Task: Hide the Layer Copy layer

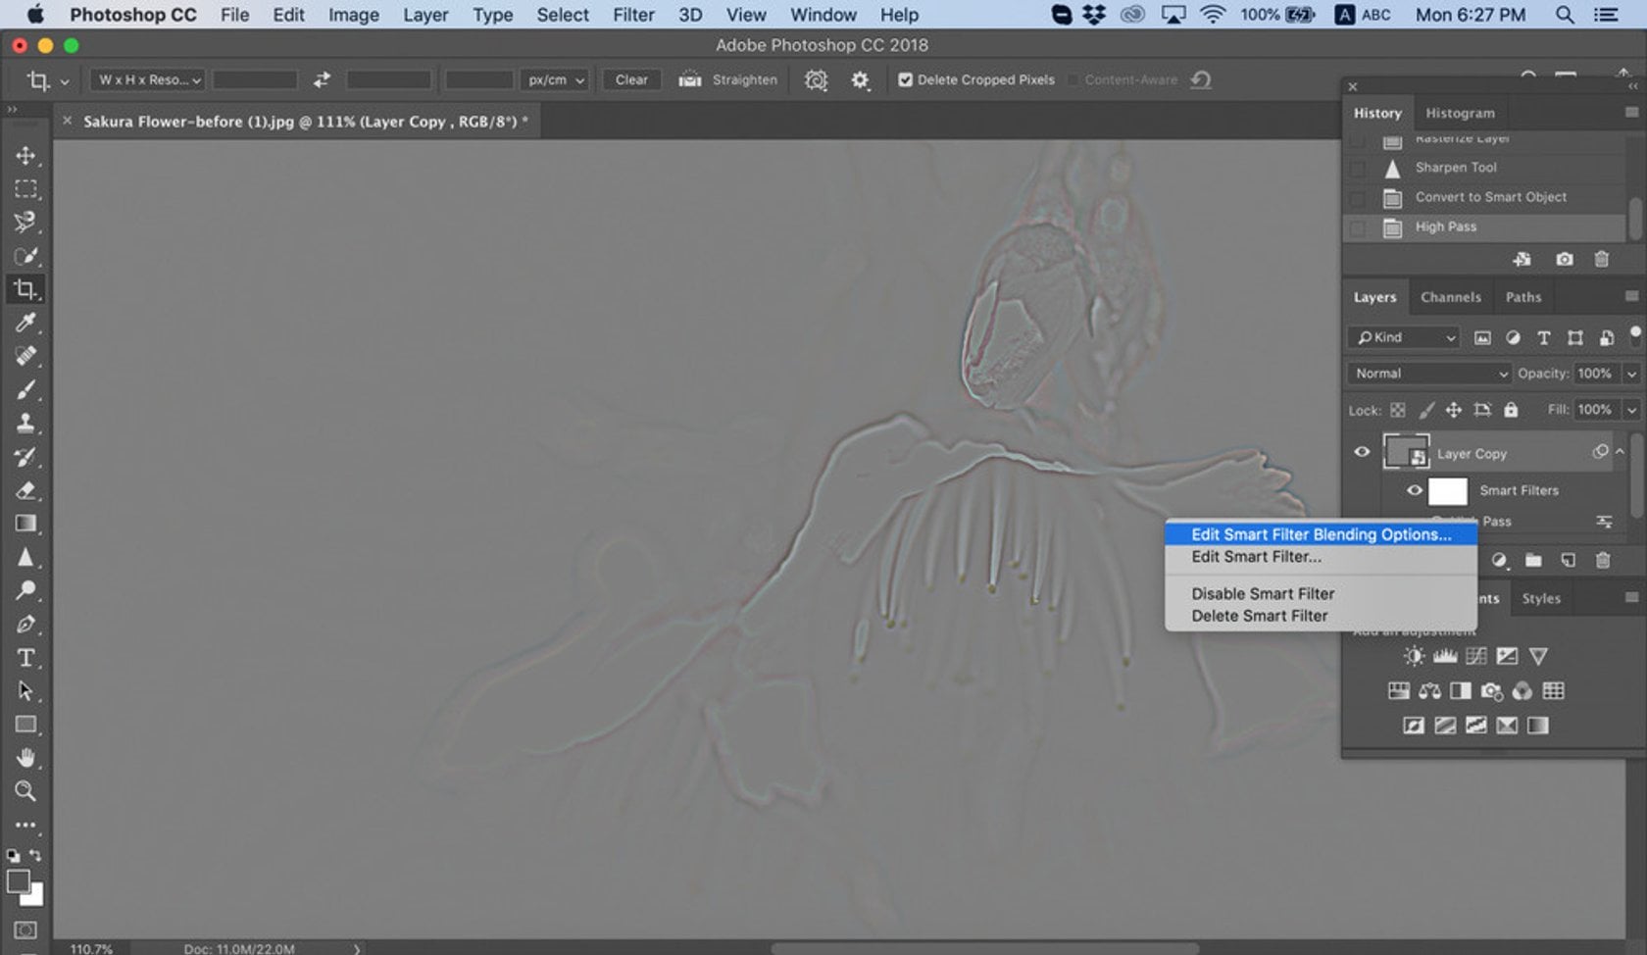Action: pyautogui.click(x=1362, y=452)
